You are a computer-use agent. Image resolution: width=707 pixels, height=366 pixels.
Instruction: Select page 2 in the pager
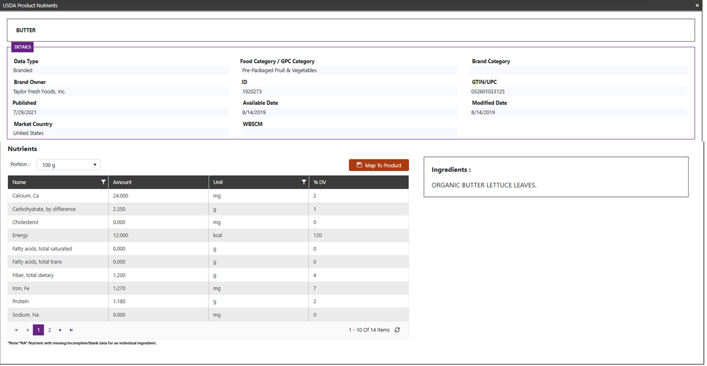tap(50, 330)
